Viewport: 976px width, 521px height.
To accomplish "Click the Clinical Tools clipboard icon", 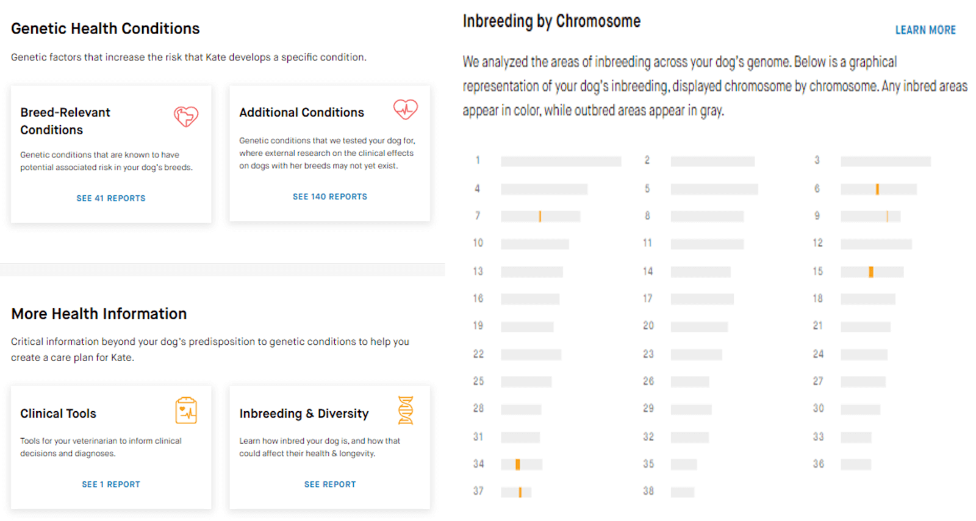I will (x=186, y=411).
